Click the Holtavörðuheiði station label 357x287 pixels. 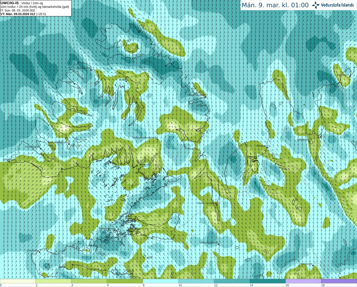(209, 243)
